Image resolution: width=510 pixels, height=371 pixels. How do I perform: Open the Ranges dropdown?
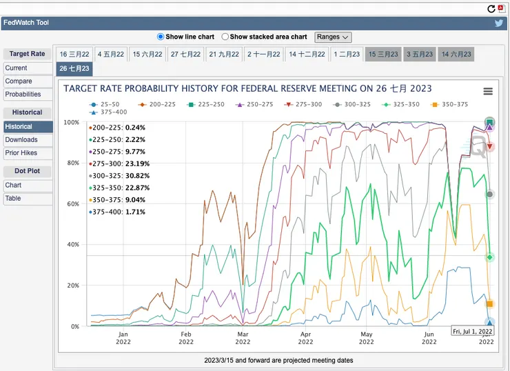click(x=333, y=37)
